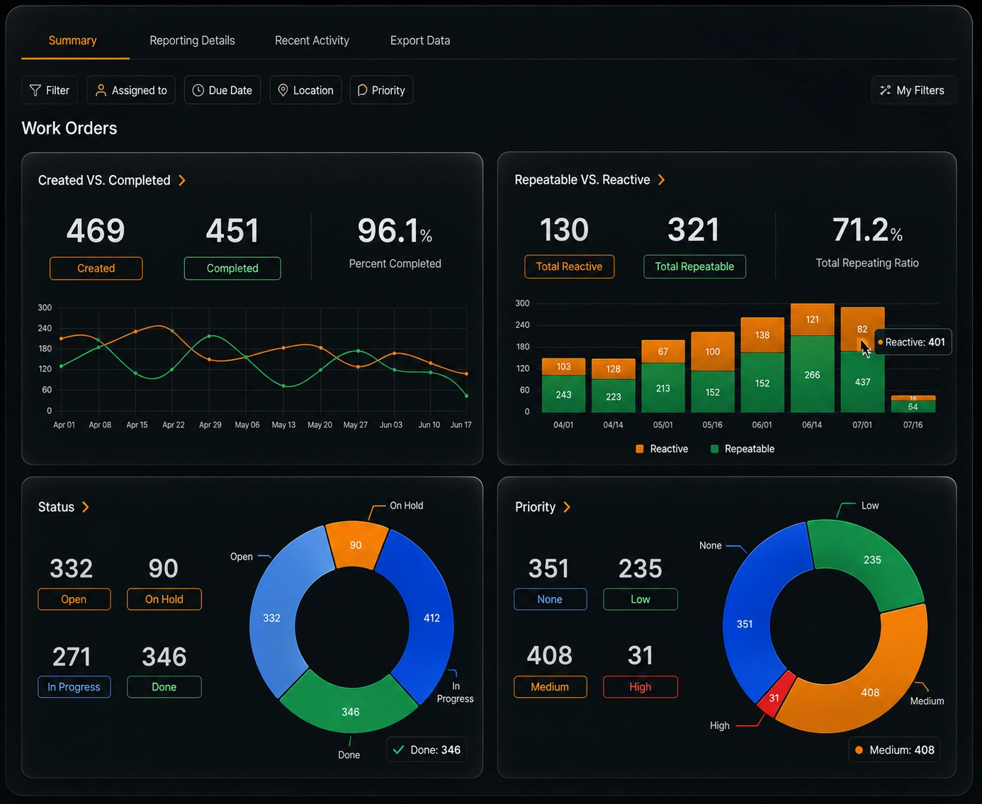
Task: Click the 64 repeatable bar for 07/16
Action: point(913,407)
